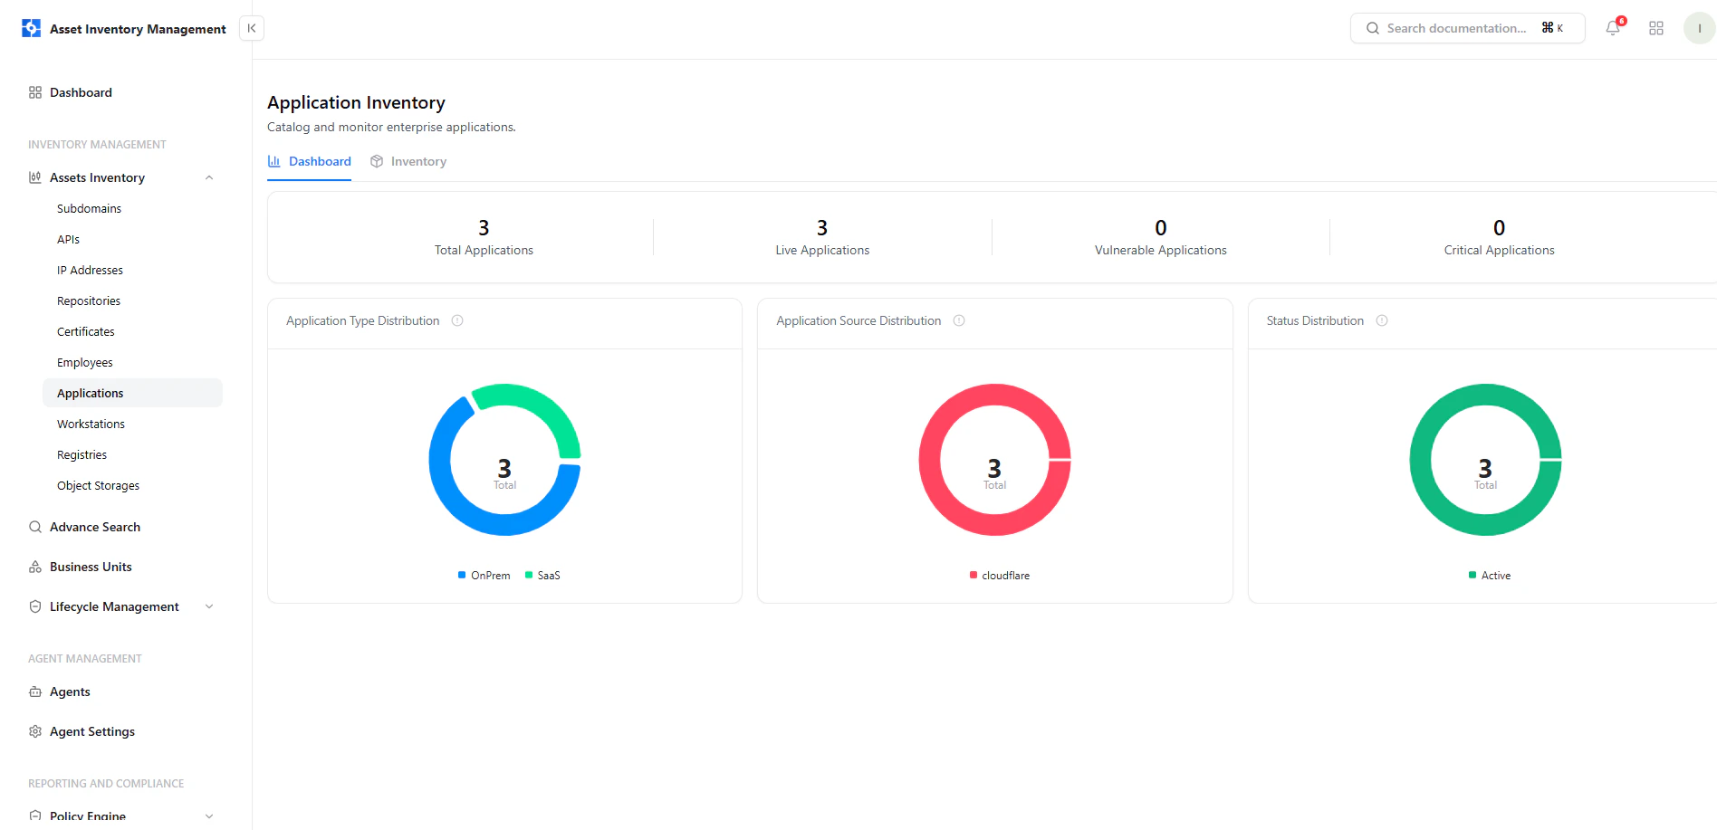Expand the Policy Engine chevron
1717x830 pixels.
pos(209,816)
